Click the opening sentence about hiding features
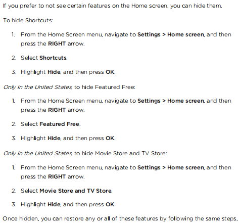 pos(113,6)
